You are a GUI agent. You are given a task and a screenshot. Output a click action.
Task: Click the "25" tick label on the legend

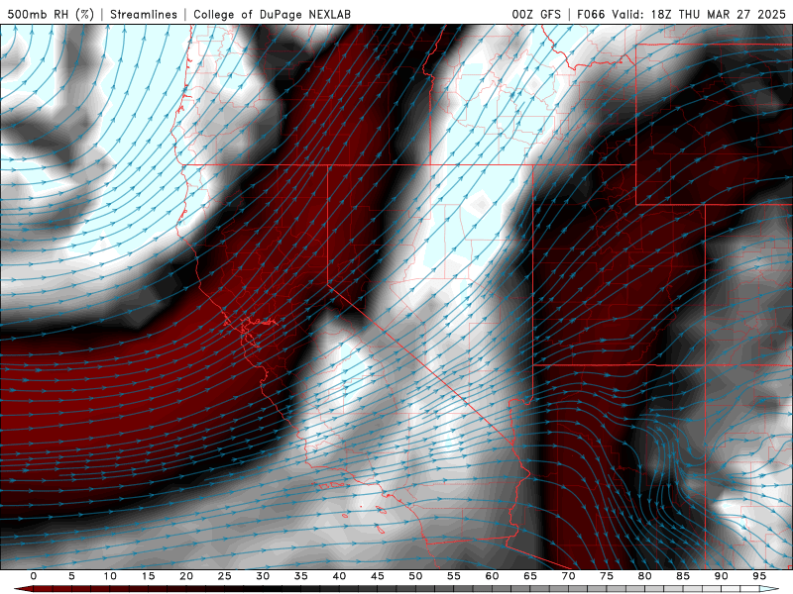click(x=225, y=576)
